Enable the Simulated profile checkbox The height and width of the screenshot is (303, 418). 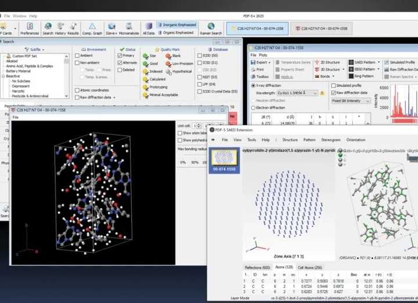333,85
